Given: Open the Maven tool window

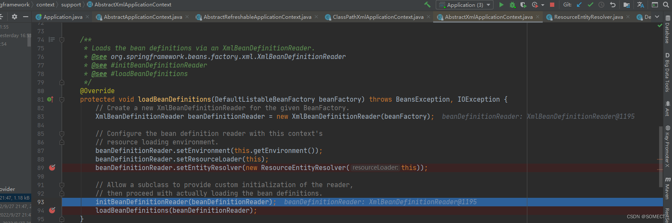Looking at the screenshot, I should [667, 188].
